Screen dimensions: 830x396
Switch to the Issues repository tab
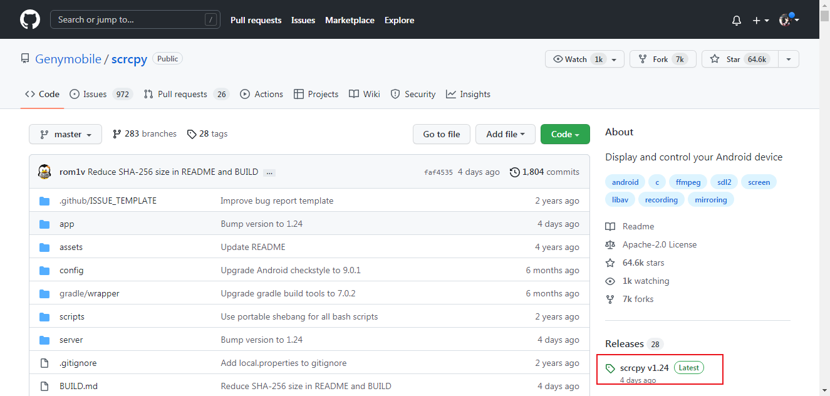(100, 94)
